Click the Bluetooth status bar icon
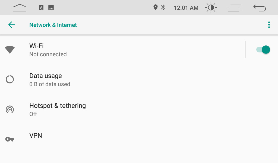 click(163, 7)
